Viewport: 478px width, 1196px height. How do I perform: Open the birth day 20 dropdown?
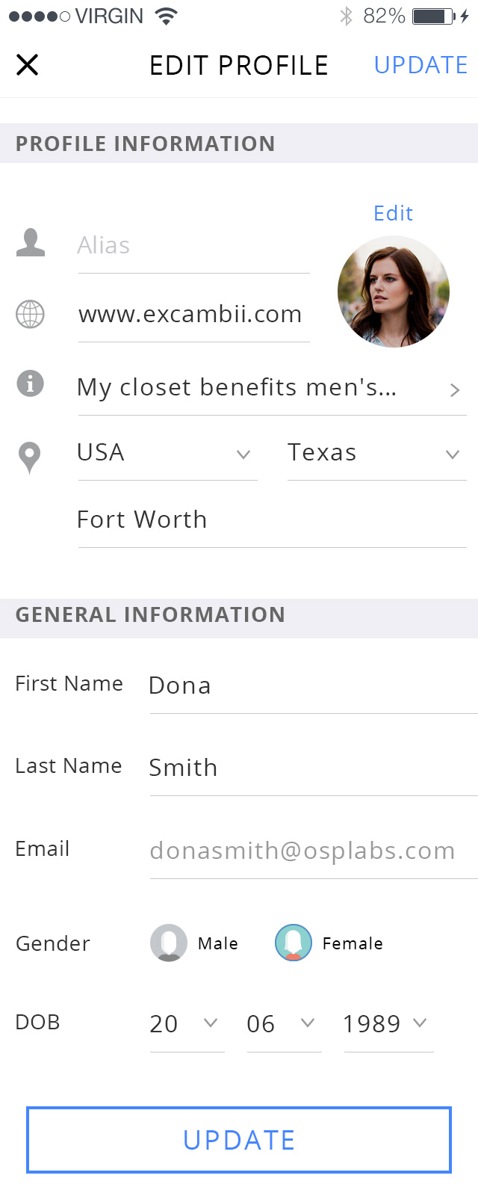point(186,1023)
